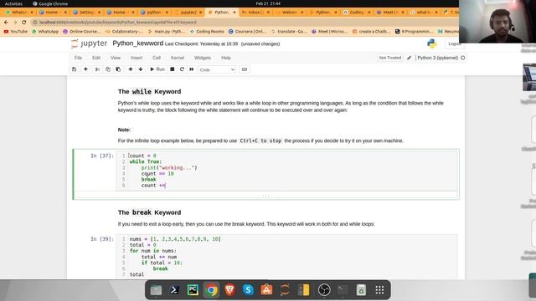Viewport: 536px width, 301px height.
Task: Click the kernel idle circle indicator
Action: [463, 58]
